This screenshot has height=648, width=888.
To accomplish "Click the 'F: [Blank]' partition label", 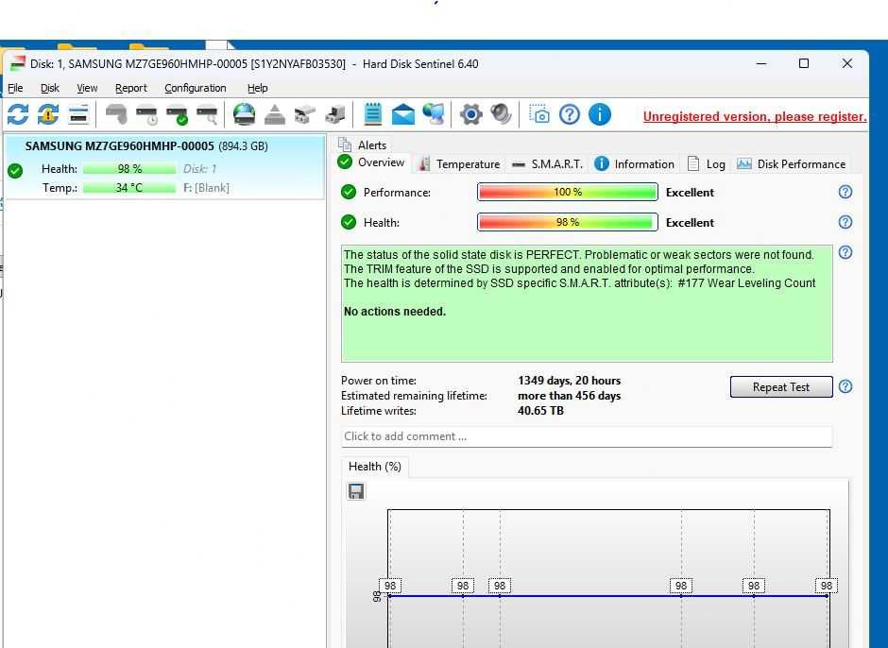I will point(206,187).
